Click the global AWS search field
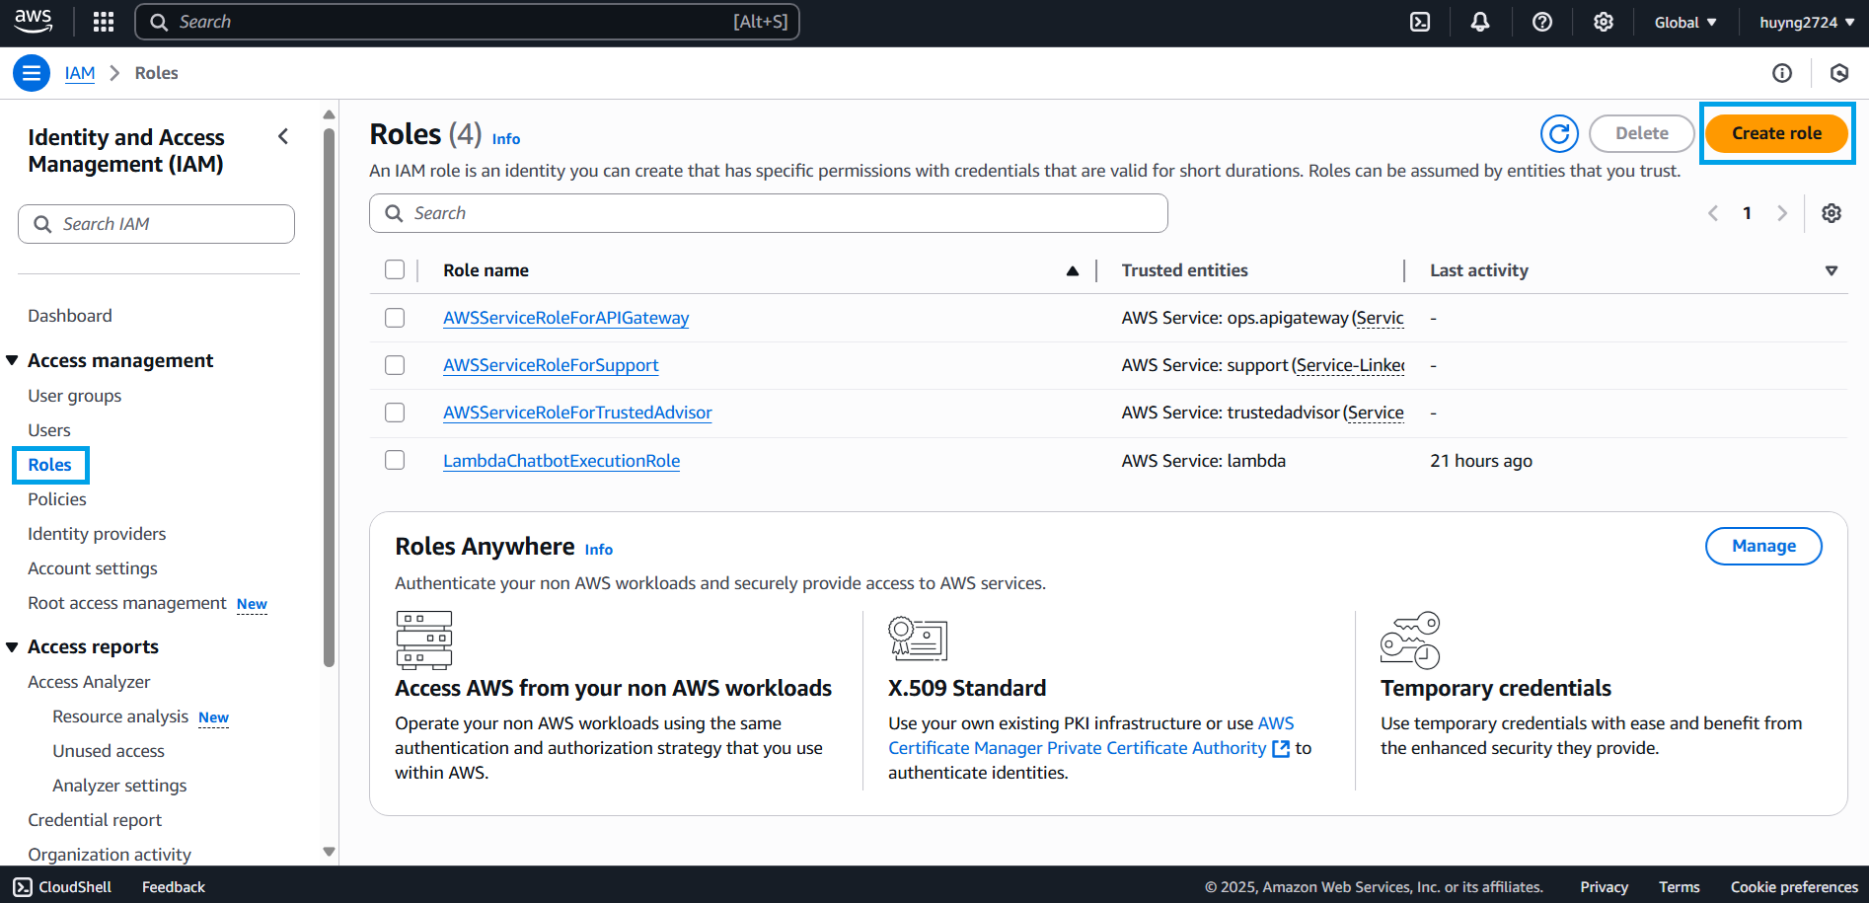Viewport: 1869px width, 903px height. tap(467, 22)
